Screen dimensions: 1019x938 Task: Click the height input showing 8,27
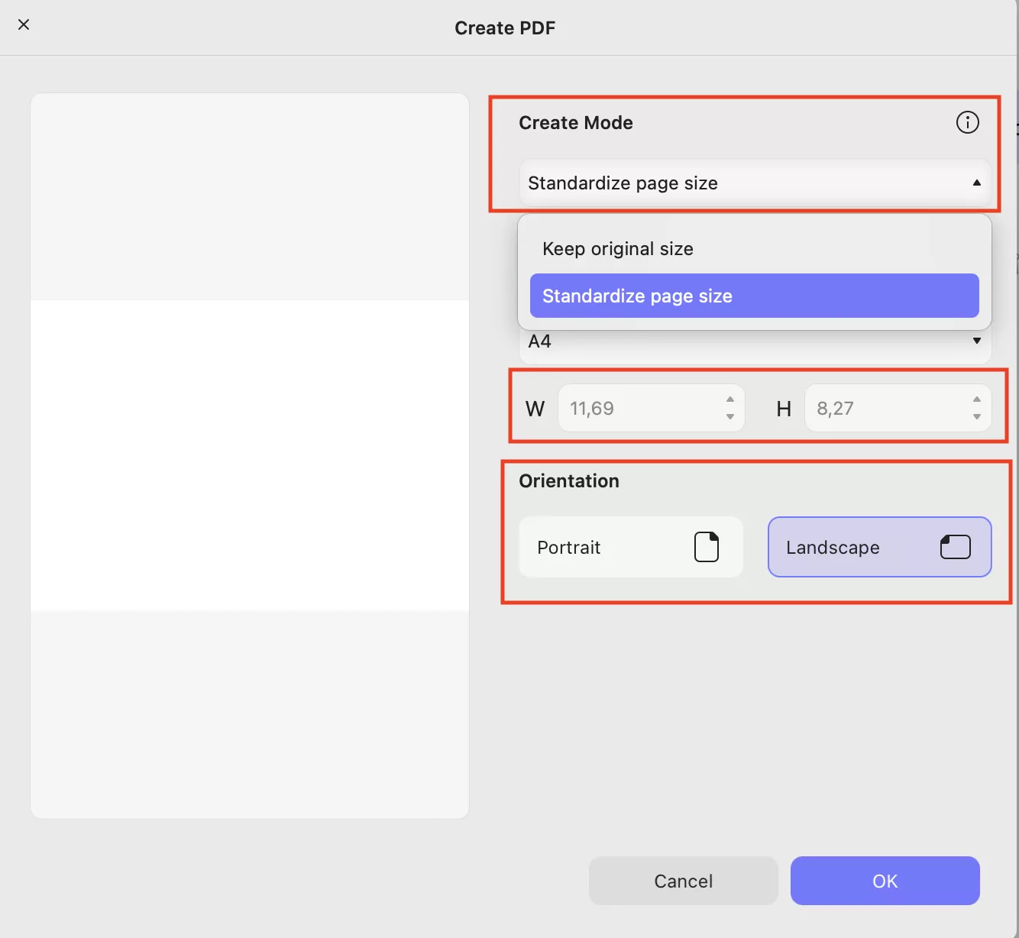click(x=886, y=408)
